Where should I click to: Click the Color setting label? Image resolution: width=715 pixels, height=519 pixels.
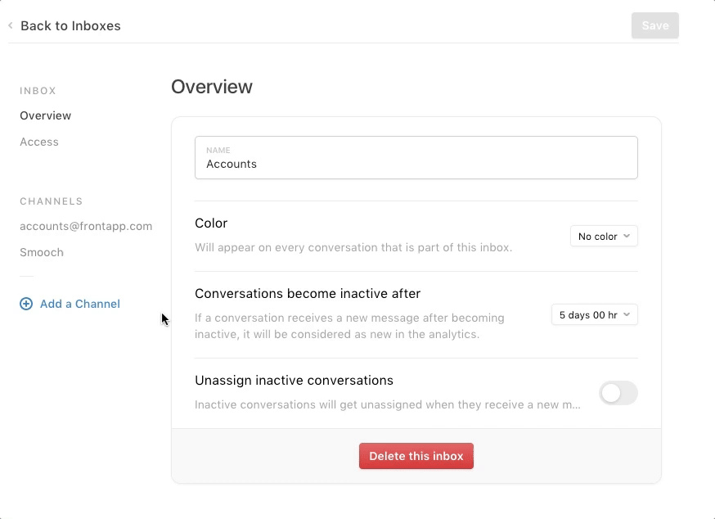[x=211, y=223]
